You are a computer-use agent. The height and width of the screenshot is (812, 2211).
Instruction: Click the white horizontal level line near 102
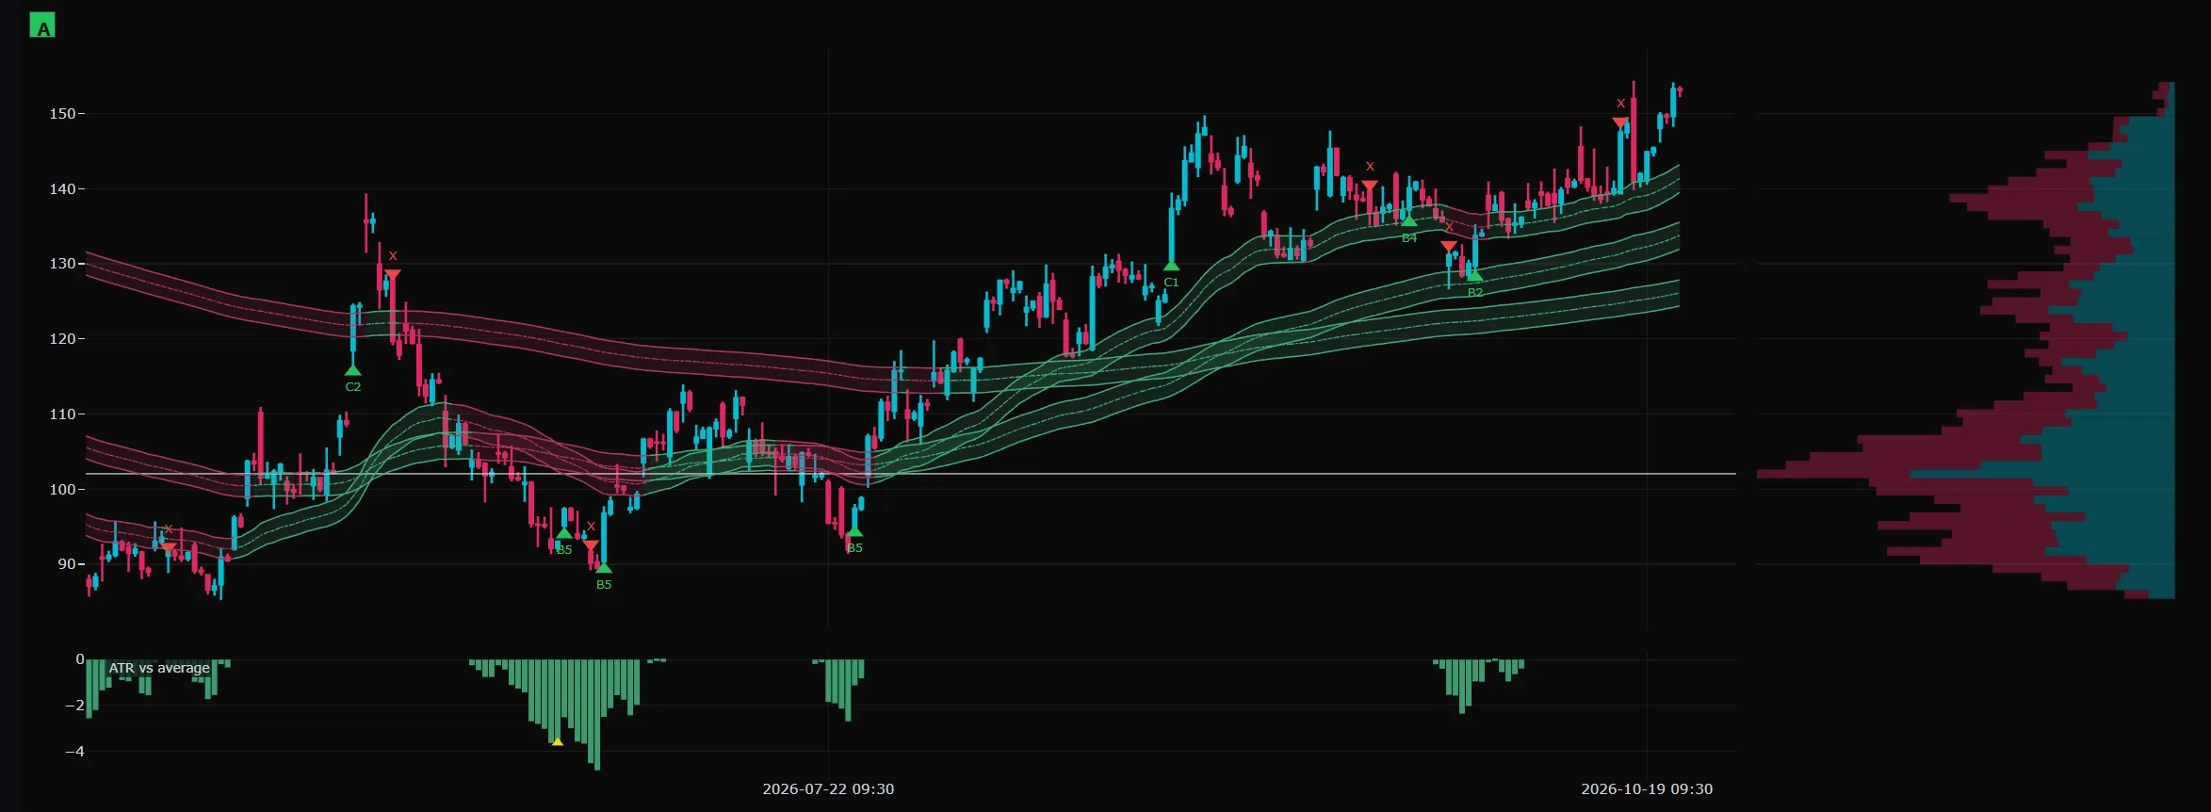click(x=911, y=474)
